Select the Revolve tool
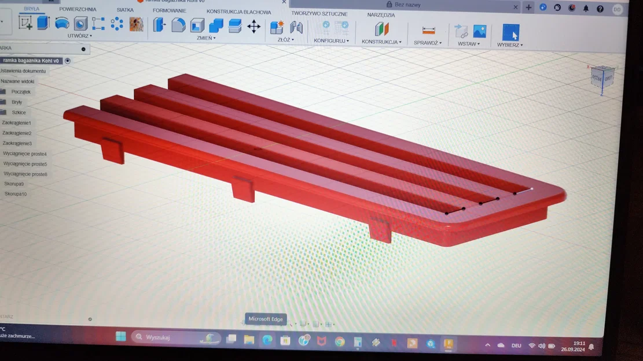Screen dimensions: 643x361 tap(62, 23)
